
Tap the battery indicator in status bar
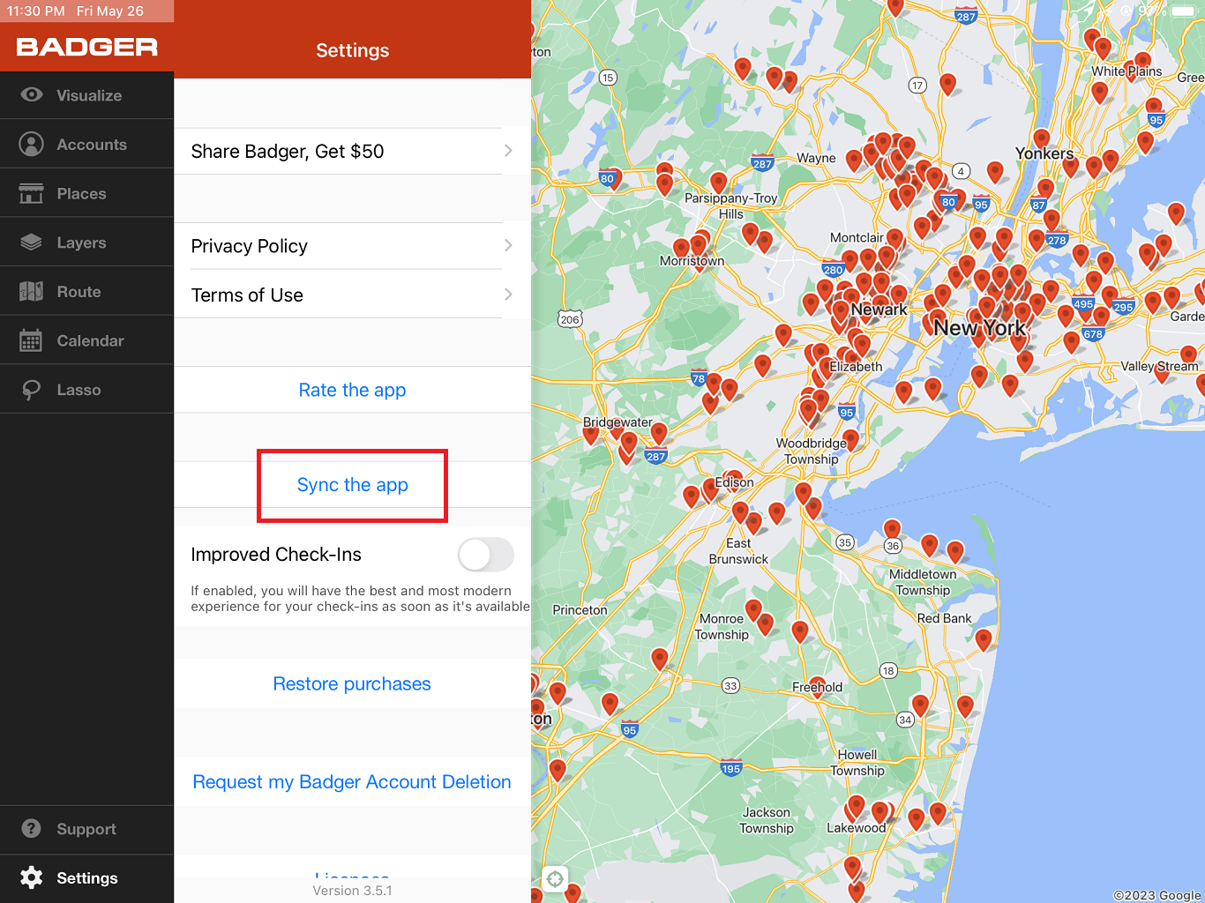click(x=1183, y=11)
